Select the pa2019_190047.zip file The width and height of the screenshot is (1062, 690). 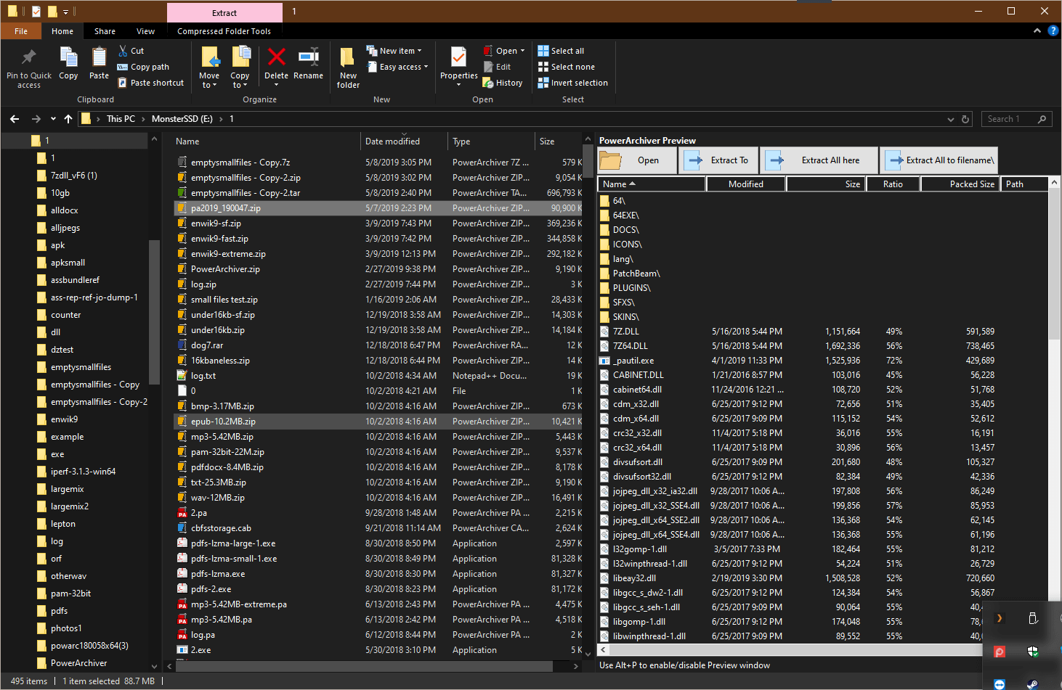point(378,208)
